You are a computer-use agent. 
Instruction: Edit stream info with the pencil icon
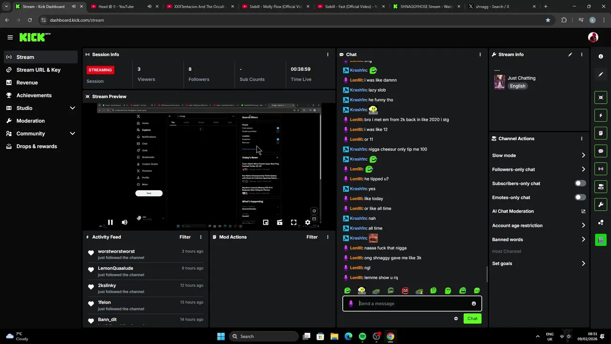(570, 54)
